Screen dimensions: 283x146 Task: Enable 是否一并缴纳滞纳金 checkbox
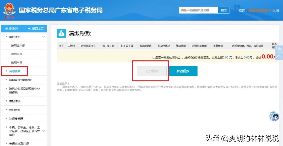point(154,57)
